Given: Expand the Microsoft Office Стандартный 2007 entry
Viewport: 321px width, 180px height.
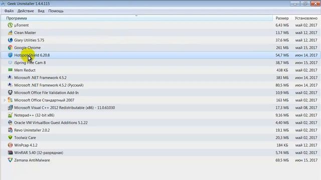Looking at the screenshot, I should point(5,100).
